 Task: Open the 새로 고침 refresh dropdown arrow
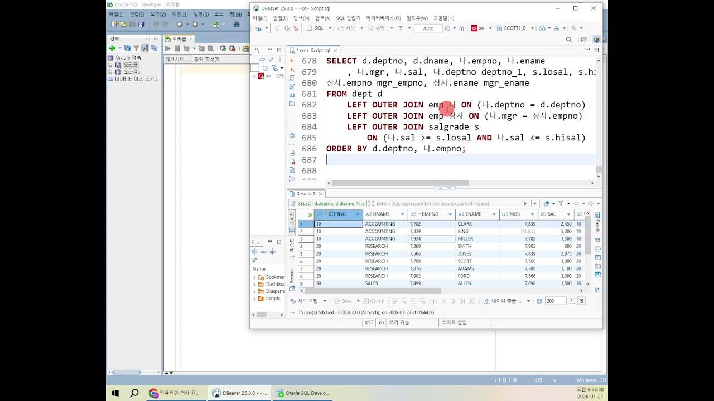(325, 301)
